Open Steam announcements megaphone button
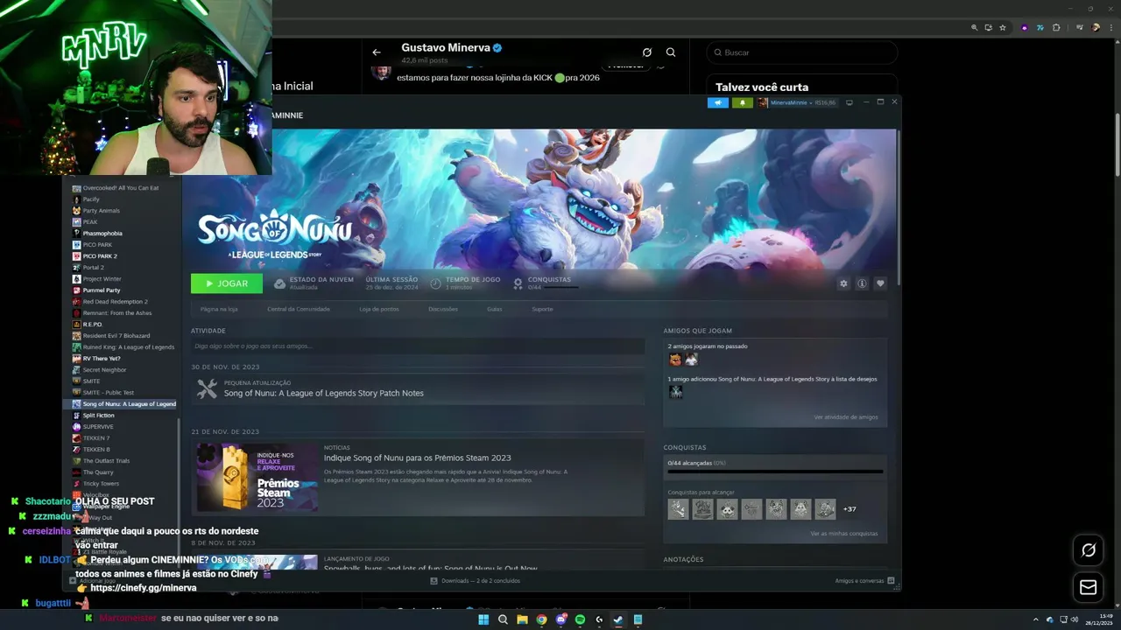Image resolution: width=1121 pixels, height=630 pixels. [x=718, y=102]
